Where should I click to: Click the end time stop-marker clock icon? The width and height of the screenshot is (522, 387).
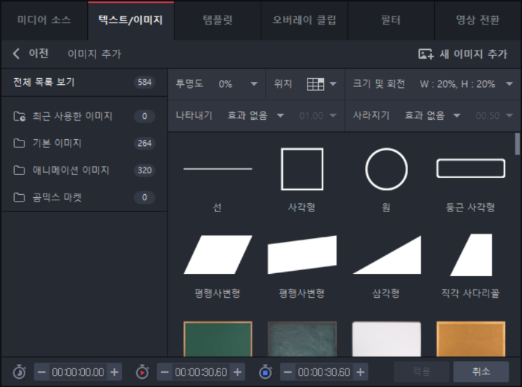click(266, 371)
